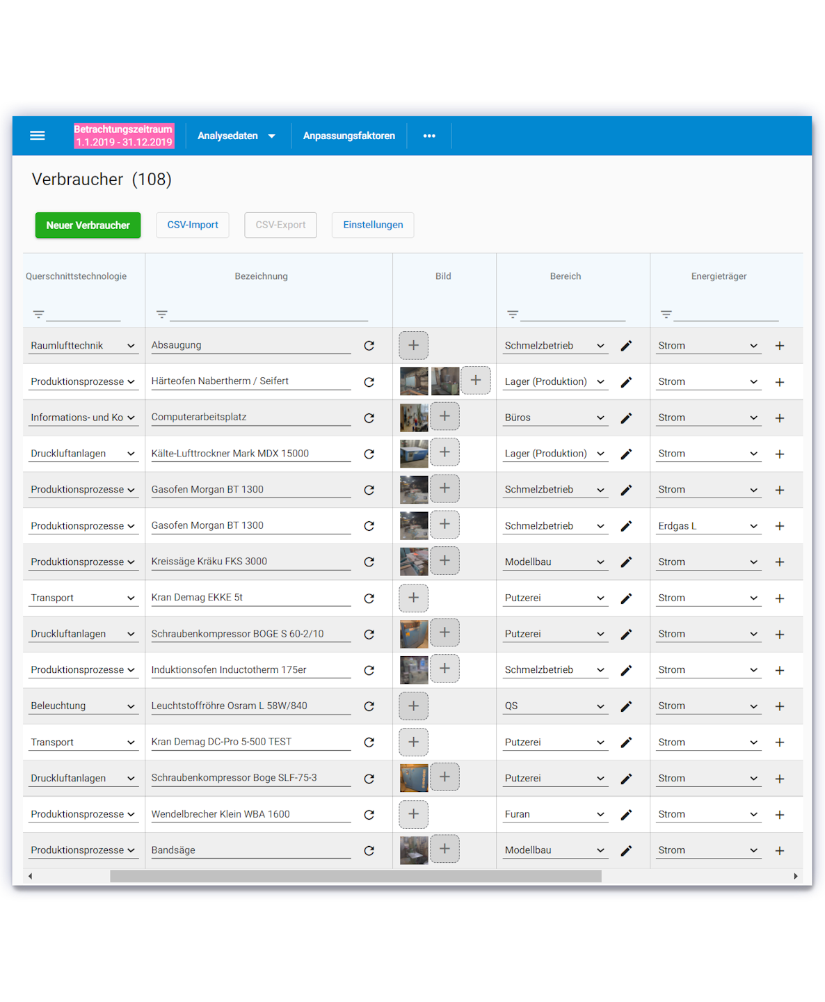Click name field Induktionsofen Inductotherm 175er

(251, 669)
